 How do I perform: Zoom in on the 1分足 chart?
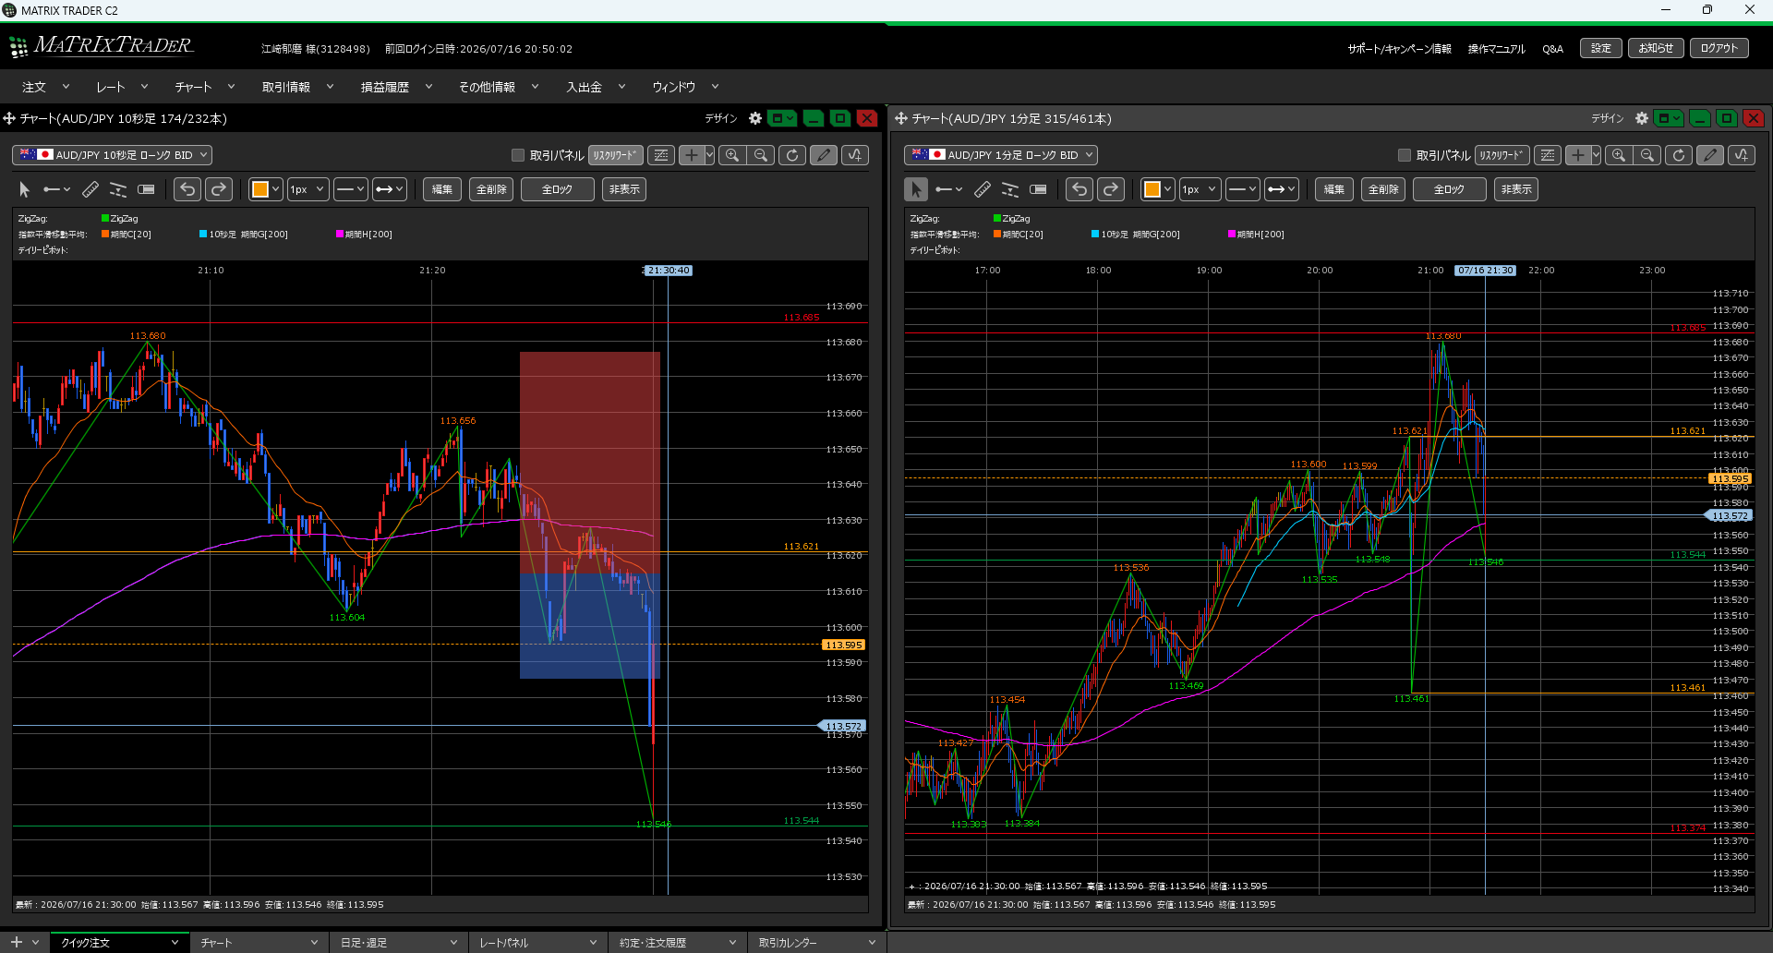tap(1619, 155)
